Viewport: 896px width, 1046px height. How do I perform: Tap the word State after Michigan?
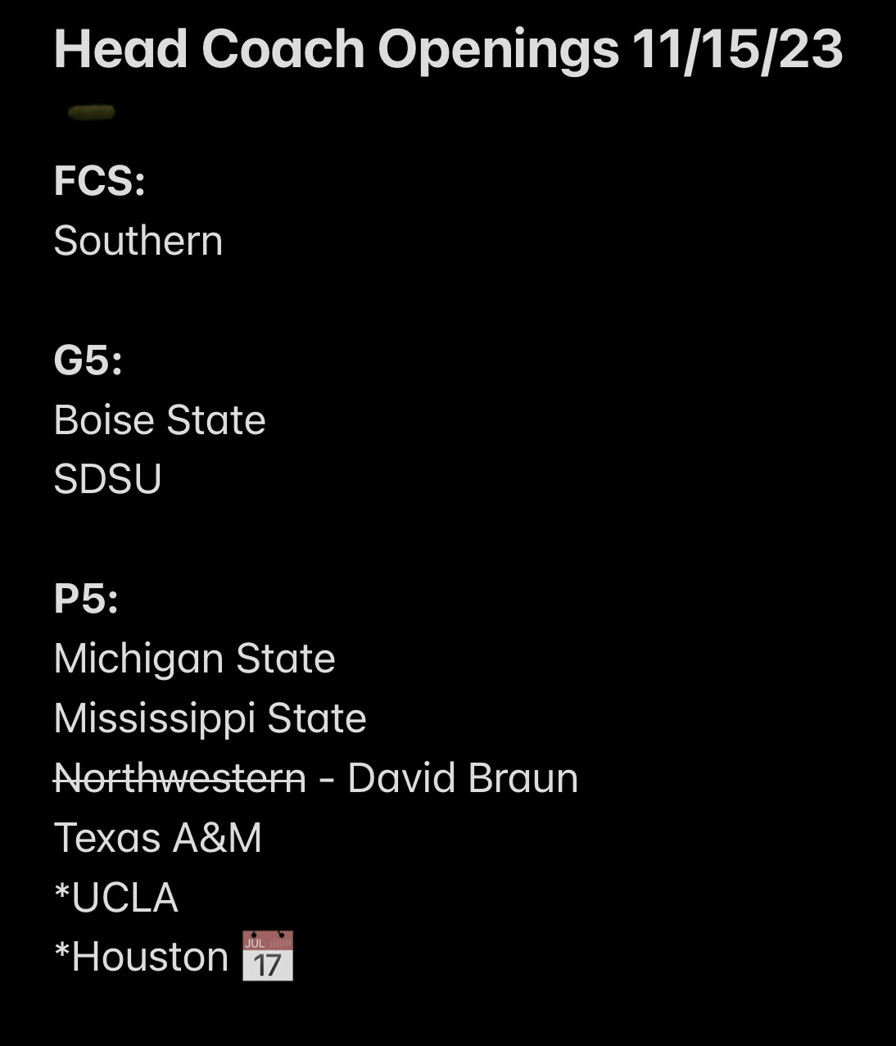point(286,659)
